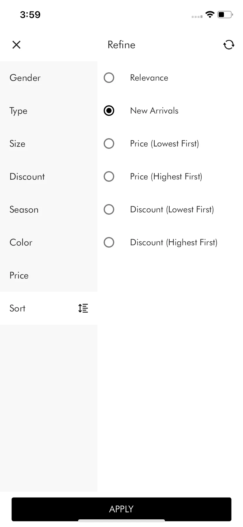Choose Price (Highest First) sorting
Image resolution: width=243 pixels, height=527 pixels.
click(109, 176)
